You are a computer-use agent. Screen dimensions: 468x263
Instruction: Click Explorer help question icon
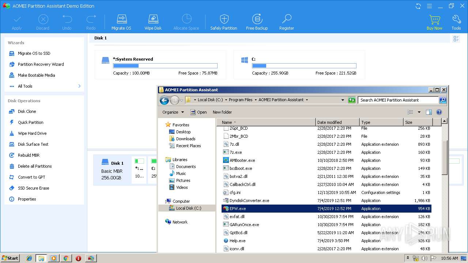pyautogui.click(x=439, y=112)
